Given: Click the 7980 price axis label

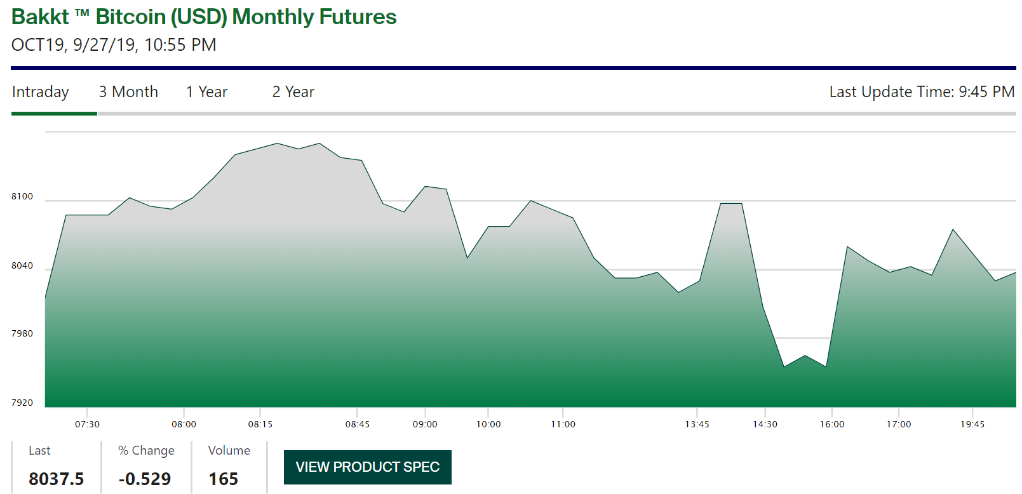Looking at the screenshot, I should point(22,333).
